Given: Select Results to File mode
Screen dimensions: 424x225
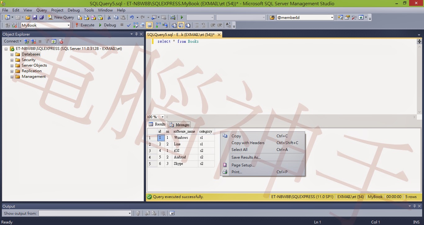Looking at the screenshot, I should coord(187,25).
